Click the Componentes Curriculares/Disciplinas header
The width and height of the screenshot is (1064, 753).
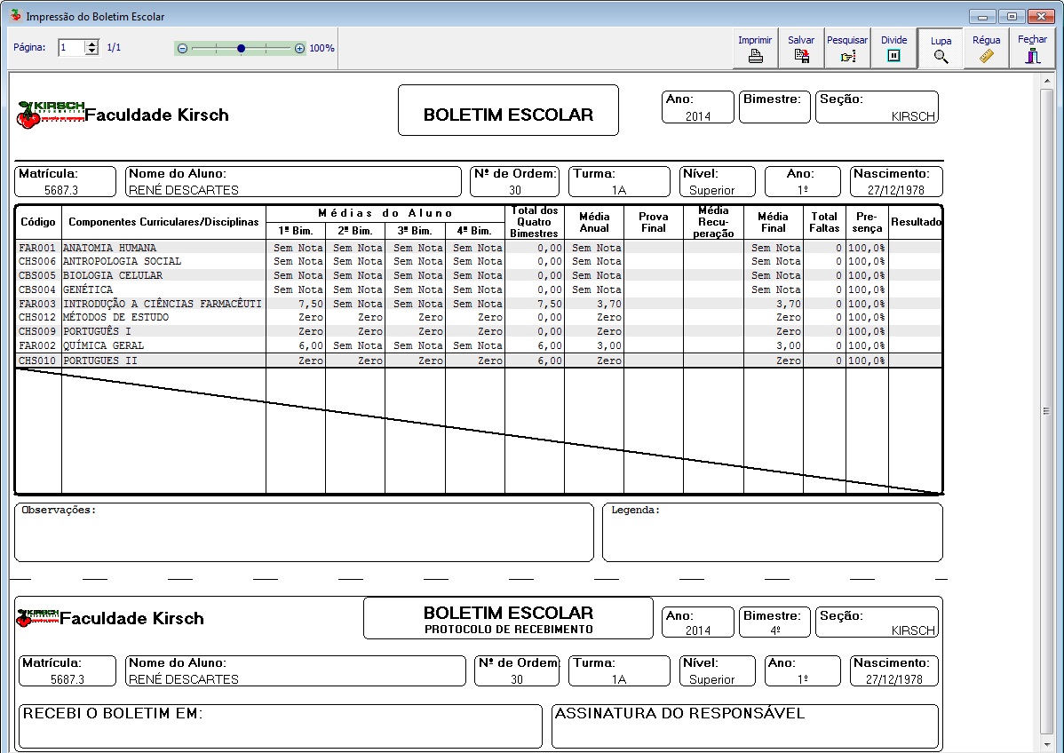click(x=163, y=222)
